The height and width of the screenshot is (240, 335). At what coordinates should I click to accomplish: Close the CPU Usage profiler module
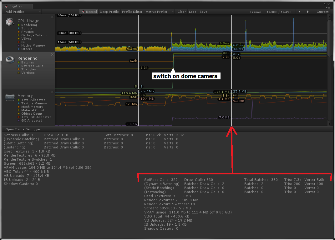(52, 17)
